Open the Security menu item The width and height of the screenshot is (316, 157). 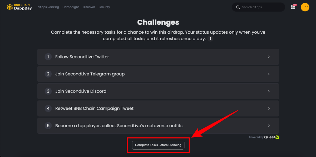pos(104,7)
